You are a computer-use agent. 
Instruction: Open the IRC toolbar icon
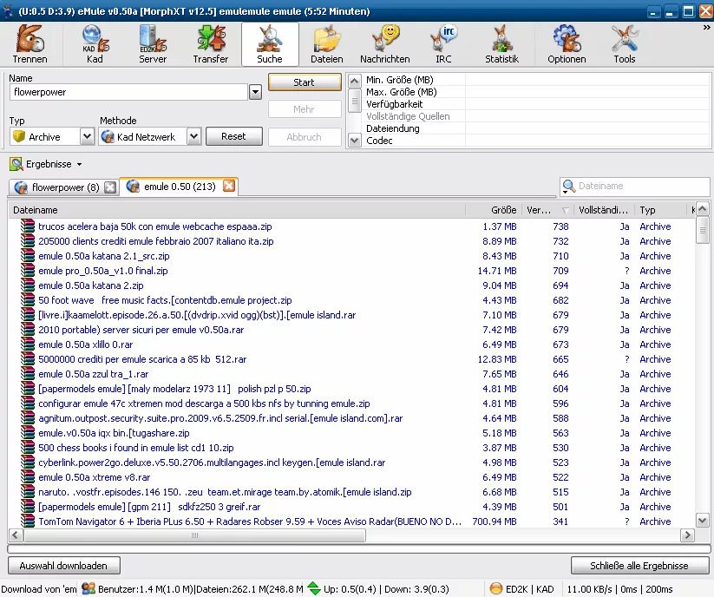(x=443, y=44)
